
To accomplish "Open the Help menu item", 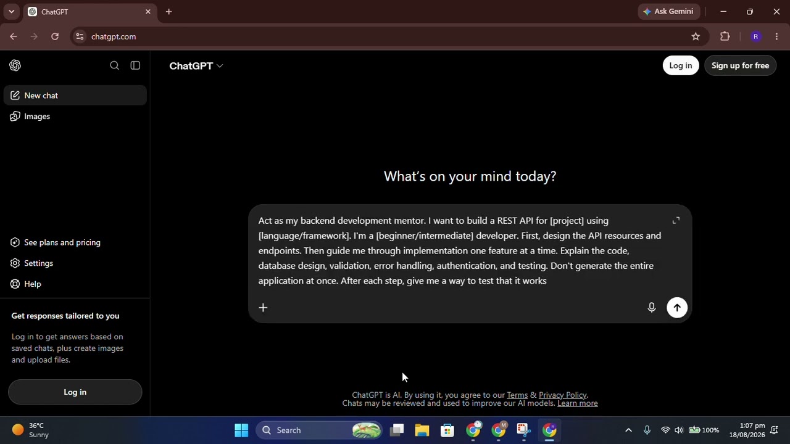I will (75, 284).
